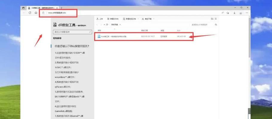Click the site info icon in address bar

tap(43, 13)
